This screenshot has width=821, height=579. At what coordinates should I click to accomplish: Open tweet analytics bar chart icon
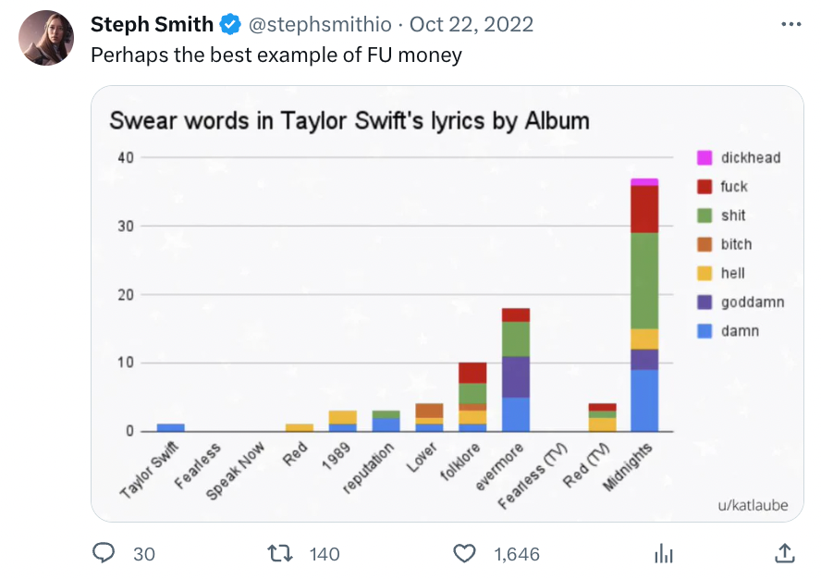[664, 553]
